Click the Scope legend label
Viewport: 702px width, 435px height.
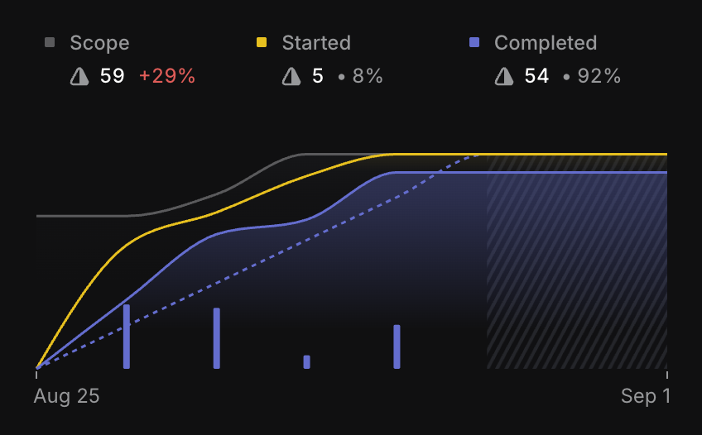(x=99, y=43)
